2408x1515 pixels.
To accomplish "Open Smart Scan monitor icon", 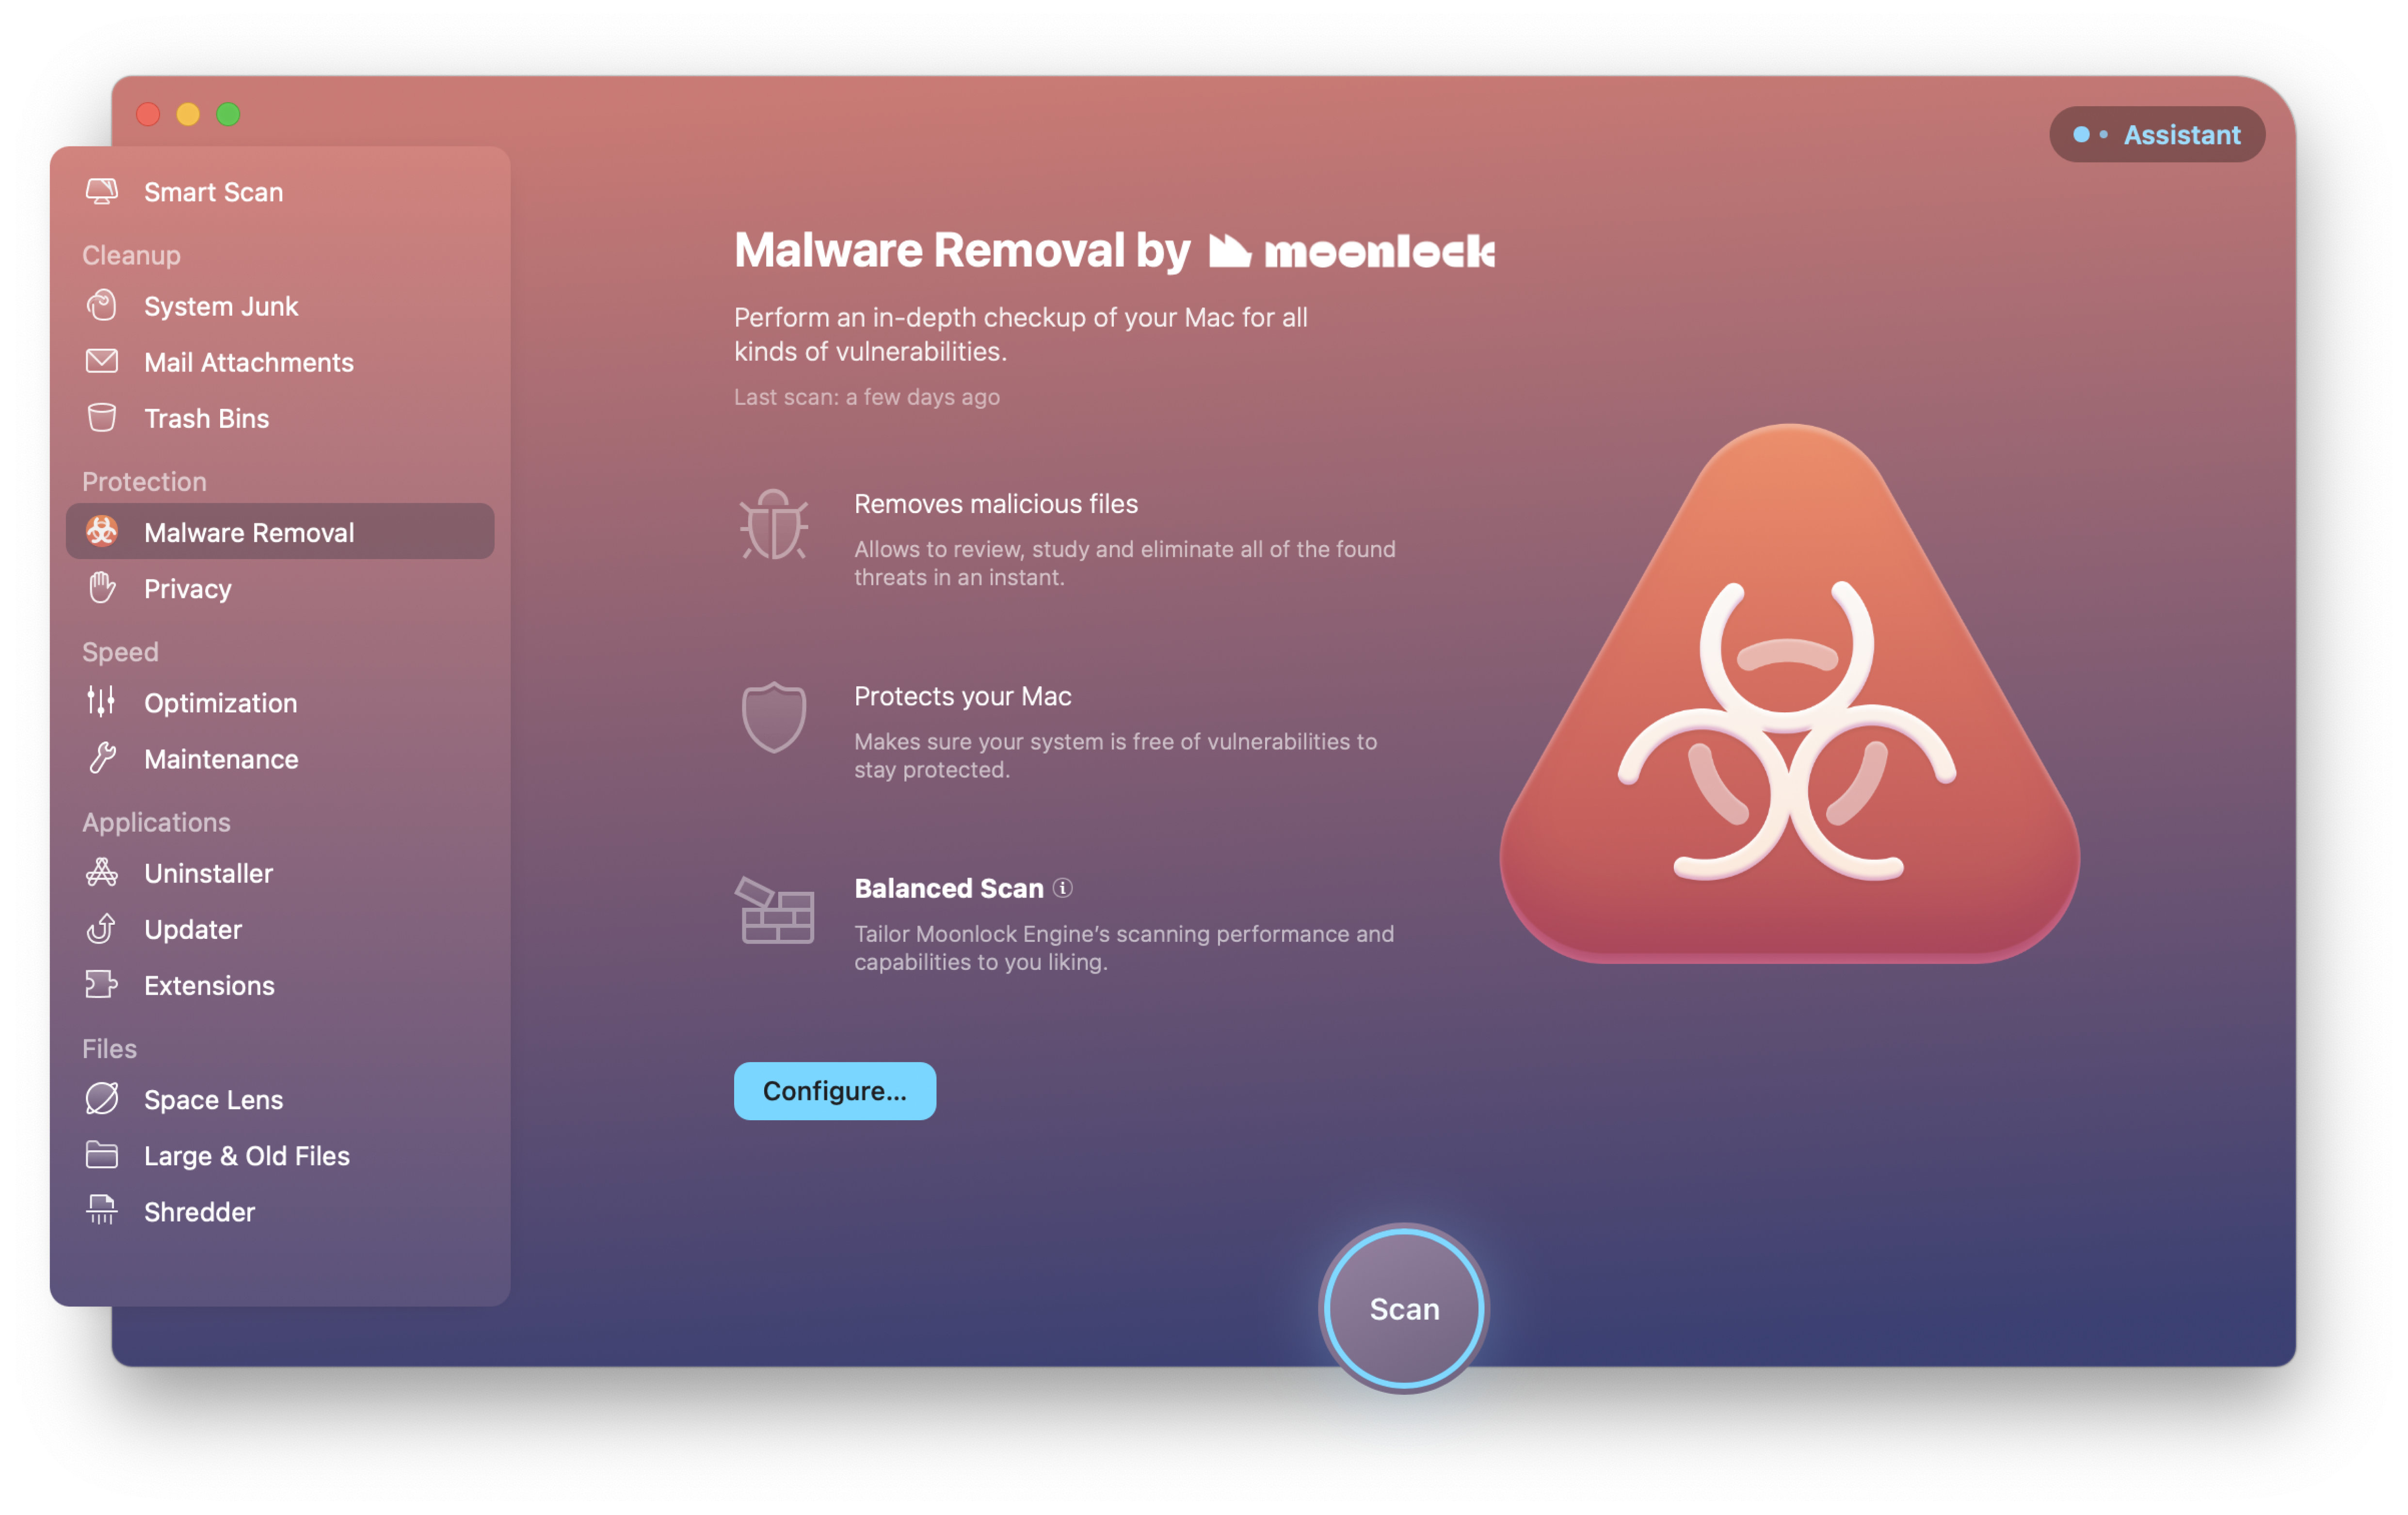I will 102,192.
